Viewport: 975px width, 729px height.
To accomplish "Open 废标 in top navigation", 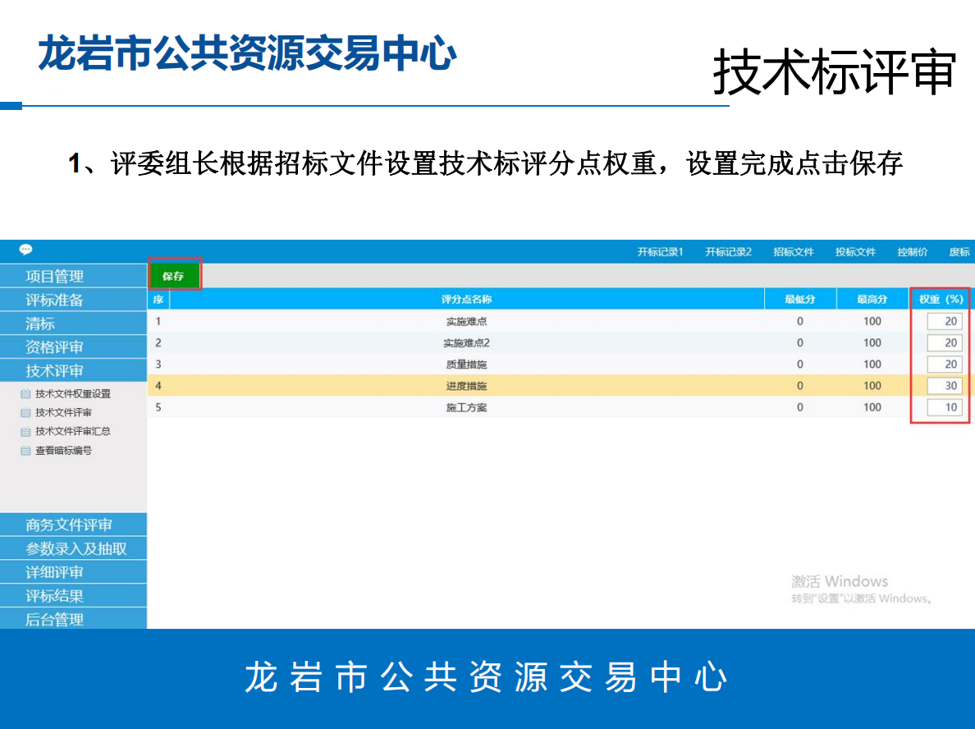I will tap(959, 252).
